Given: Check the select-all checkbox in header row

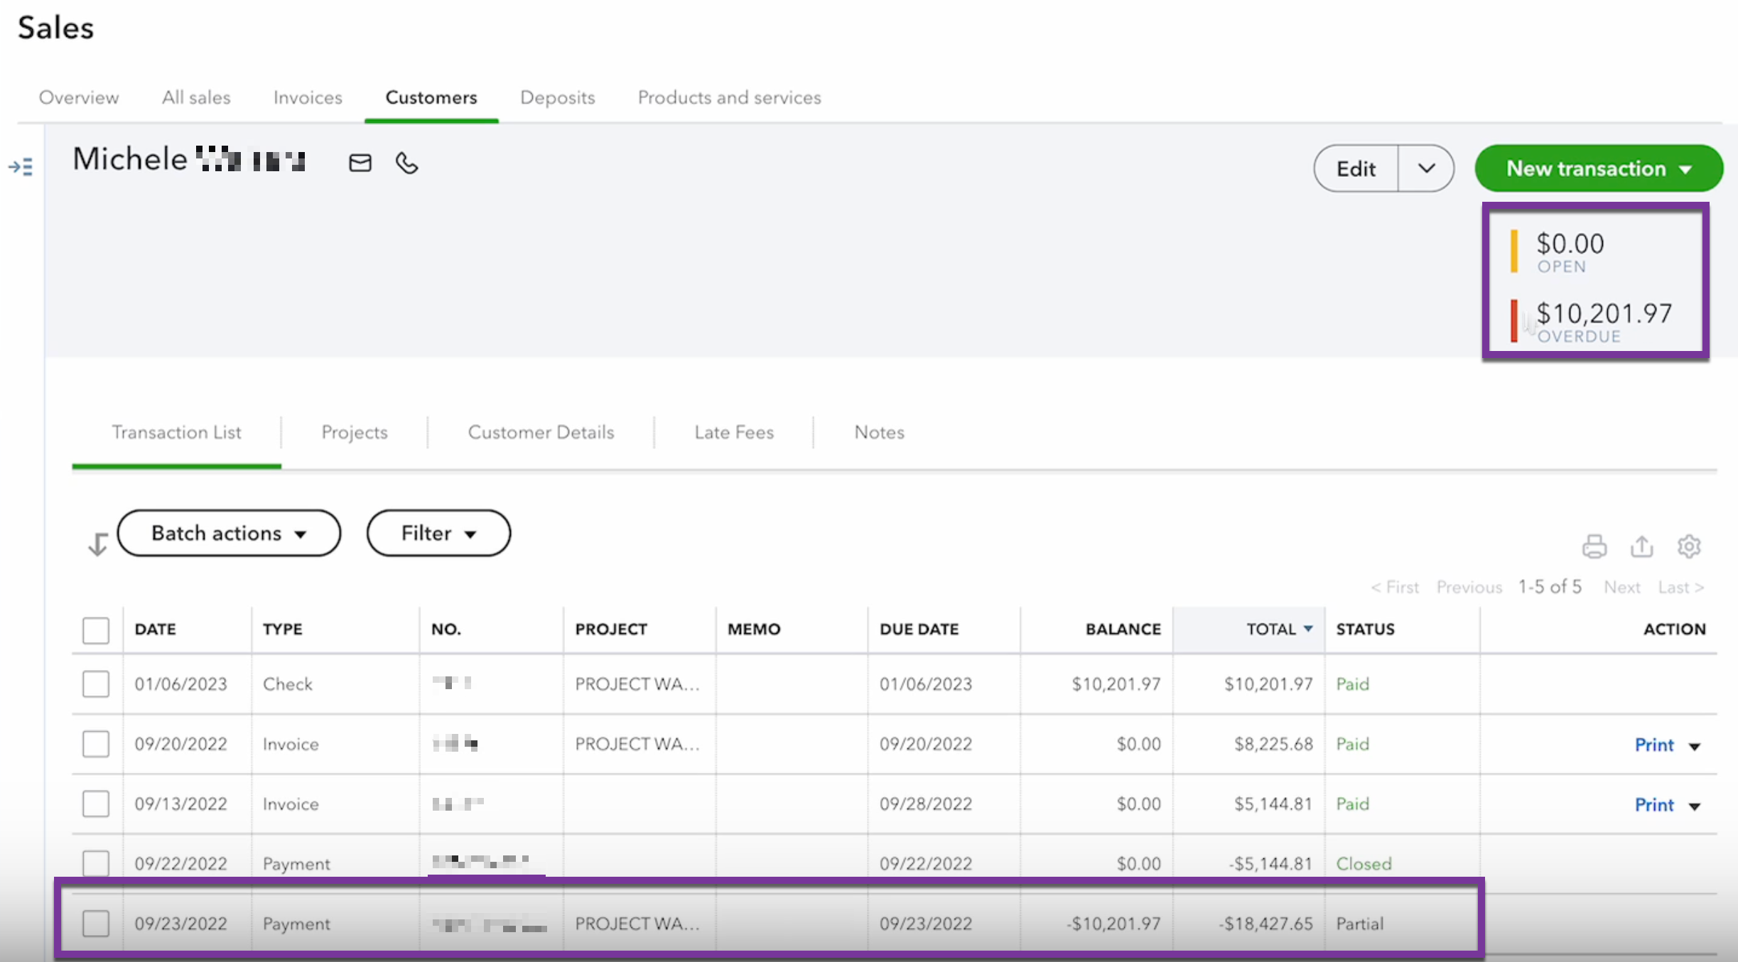Looking at the screenshot, I should (x=96, y=629).
